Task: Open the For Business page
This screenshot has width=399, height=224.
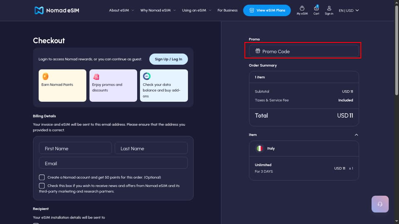Action: (x=227, y=10)
